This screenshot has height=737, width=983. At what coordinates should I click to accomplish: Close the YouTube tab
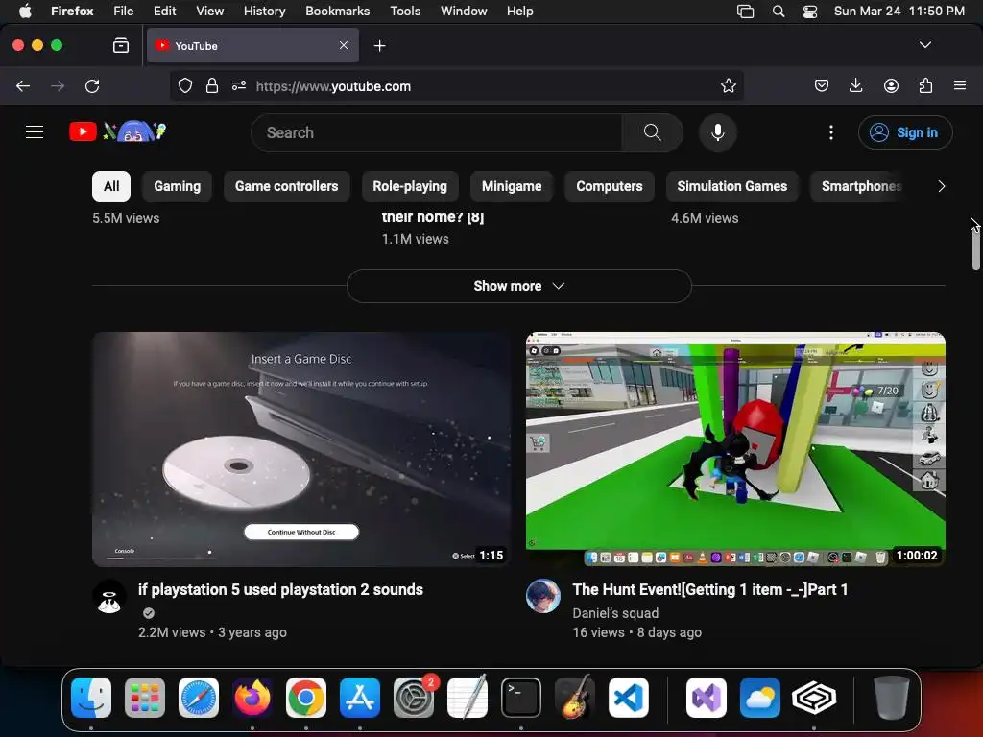(x=344, y=45)
